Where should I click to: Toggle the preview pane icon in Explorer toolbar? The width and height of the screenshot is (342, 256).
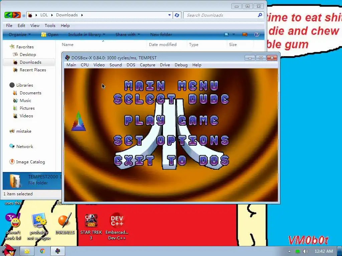[x=245, y=34]
